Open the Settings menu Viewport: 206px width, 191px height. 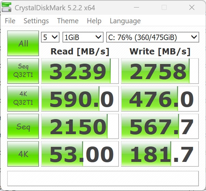(36, 21)
